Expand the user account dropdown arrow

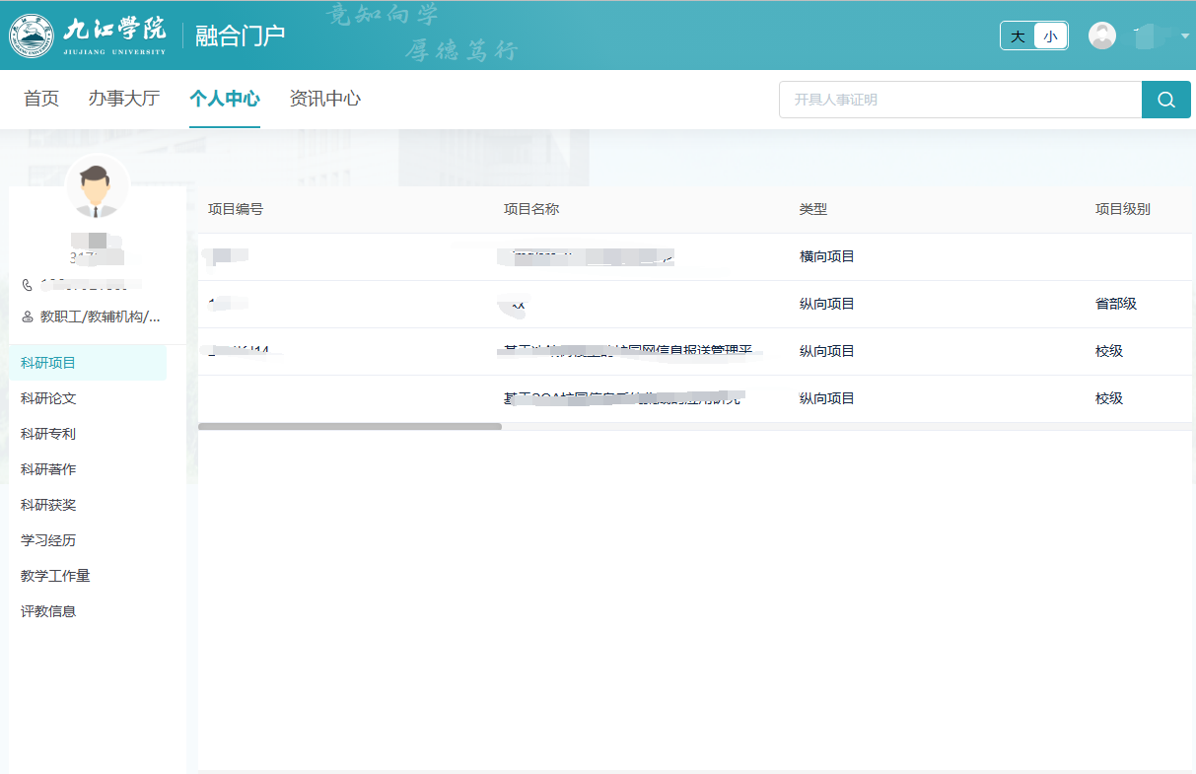coord(1184,36)
